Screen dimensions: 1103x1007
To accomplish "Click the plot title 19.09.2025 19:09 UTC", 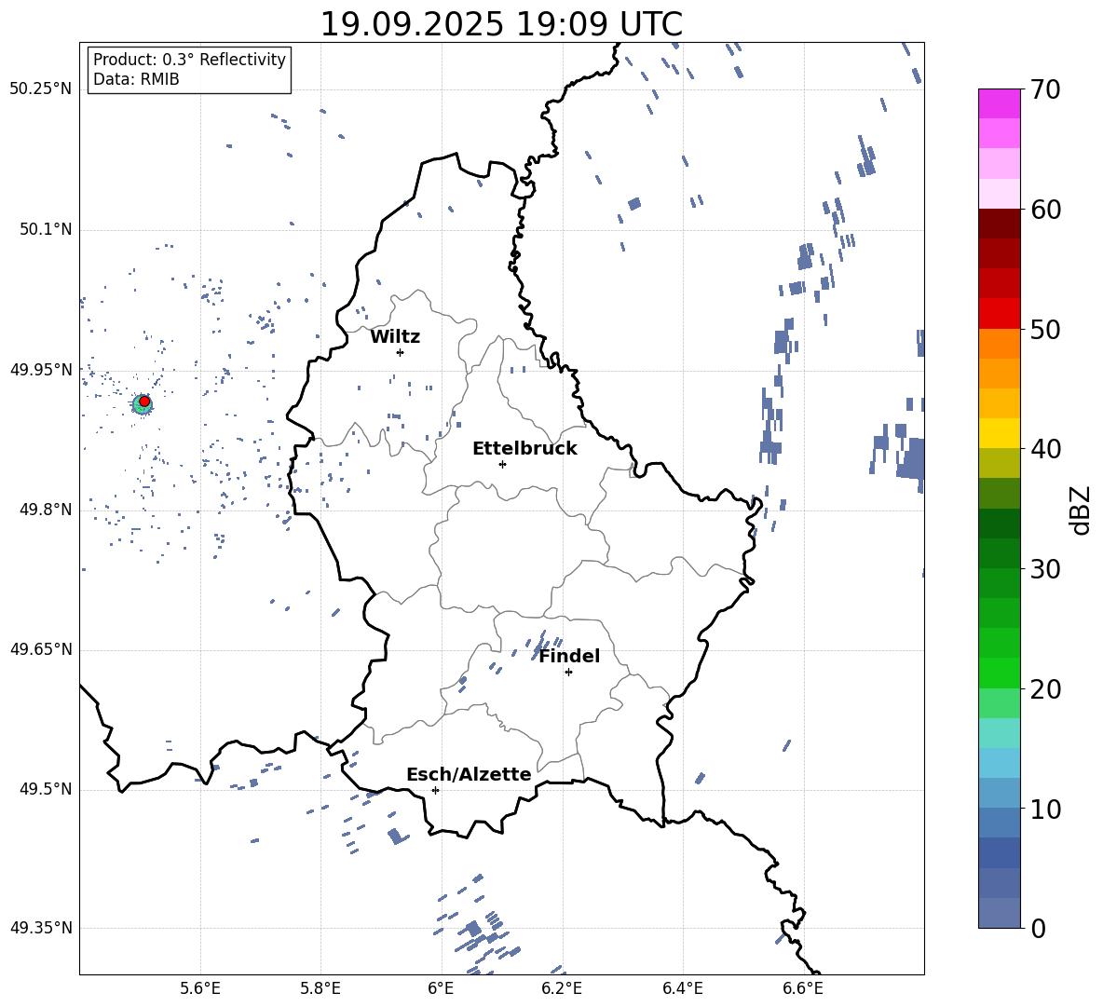I will coord(501,24).
